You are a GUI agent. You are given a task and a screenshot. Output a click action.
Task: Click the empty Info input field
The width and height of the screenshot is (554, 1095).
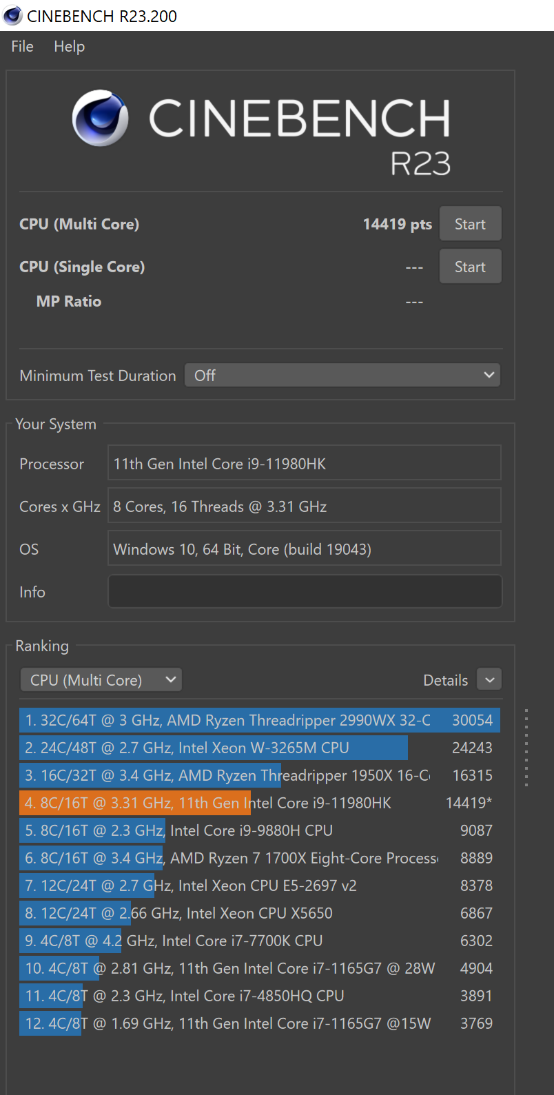(305, 592)
